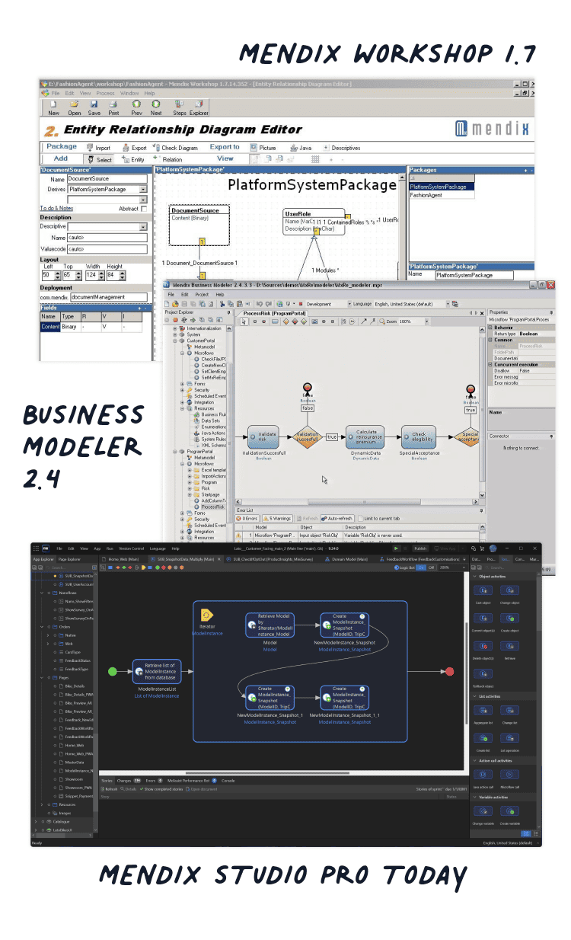571x940 pixels.
Task: Click the Print toolbar icon
Action: point(113,104)
